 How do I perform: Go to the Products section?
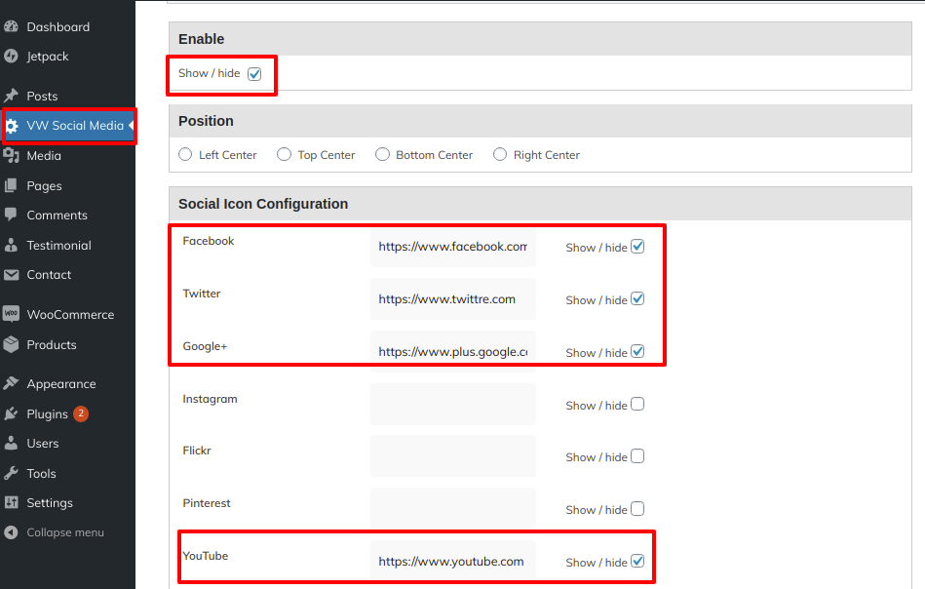click(x=52, y=345)
